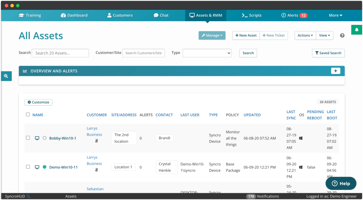
Task: Click the Windows OS icon for Demo-Win10-11
Action: [x=301, y=167]
